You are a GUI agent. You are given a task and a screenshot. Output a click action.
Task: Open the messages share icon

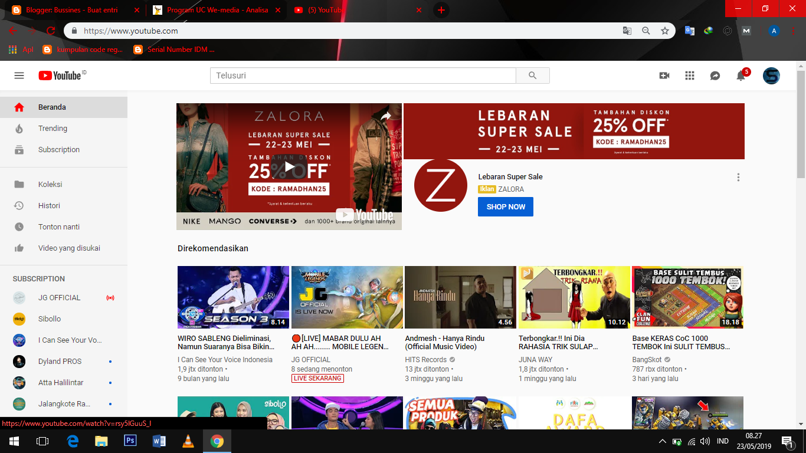(715, 75)
